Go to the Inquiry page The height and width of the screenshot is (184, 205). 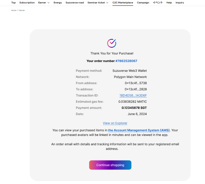pos(180,3)
